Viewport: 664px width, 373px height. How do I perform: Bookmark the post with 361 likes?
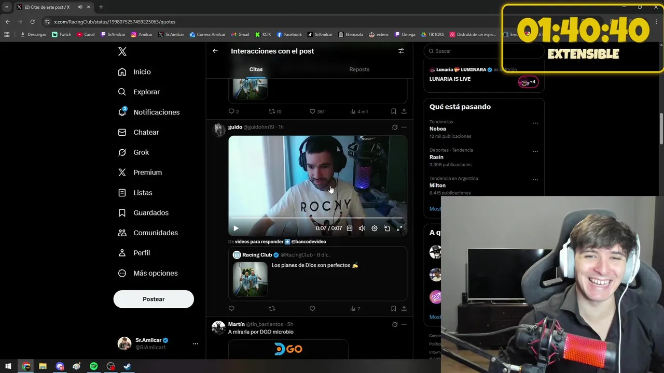pyautogui.click(x=394, y=111)
